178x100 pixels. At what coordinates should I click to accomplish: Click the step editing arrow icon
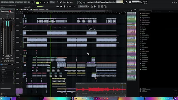(x=61, y=7)
